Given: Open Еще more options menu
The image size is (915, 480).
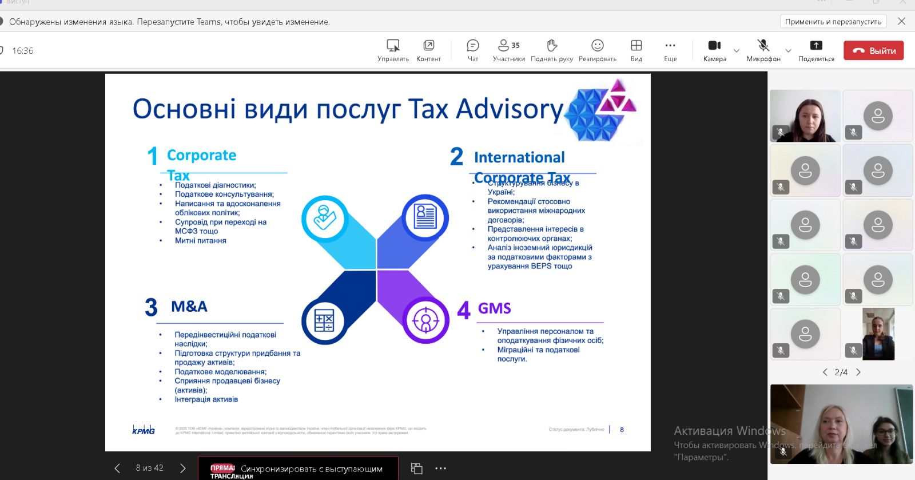Looking at the screenshot, I should (670, 50).
